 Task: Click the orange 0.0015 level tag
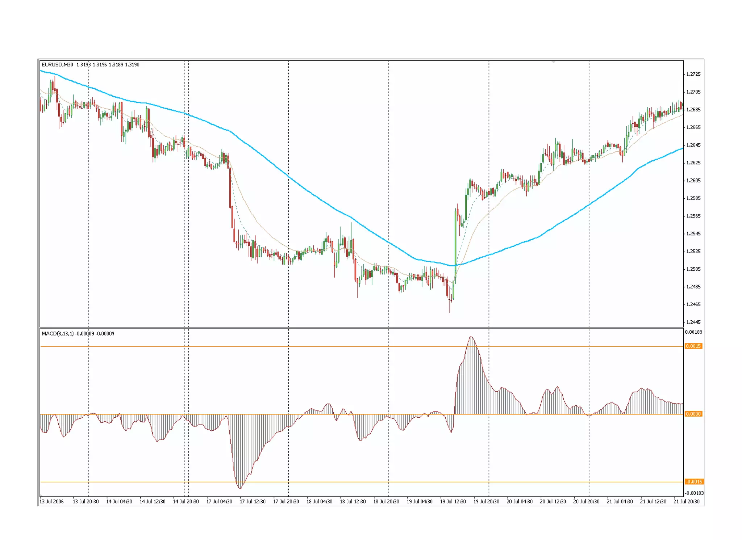pos(693,346)
